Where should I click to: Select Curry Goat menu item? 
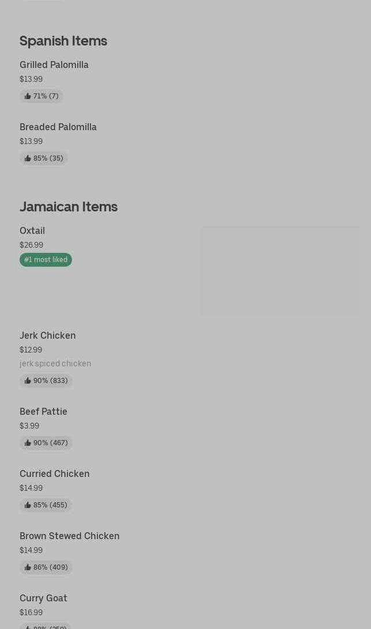(44, 598)
